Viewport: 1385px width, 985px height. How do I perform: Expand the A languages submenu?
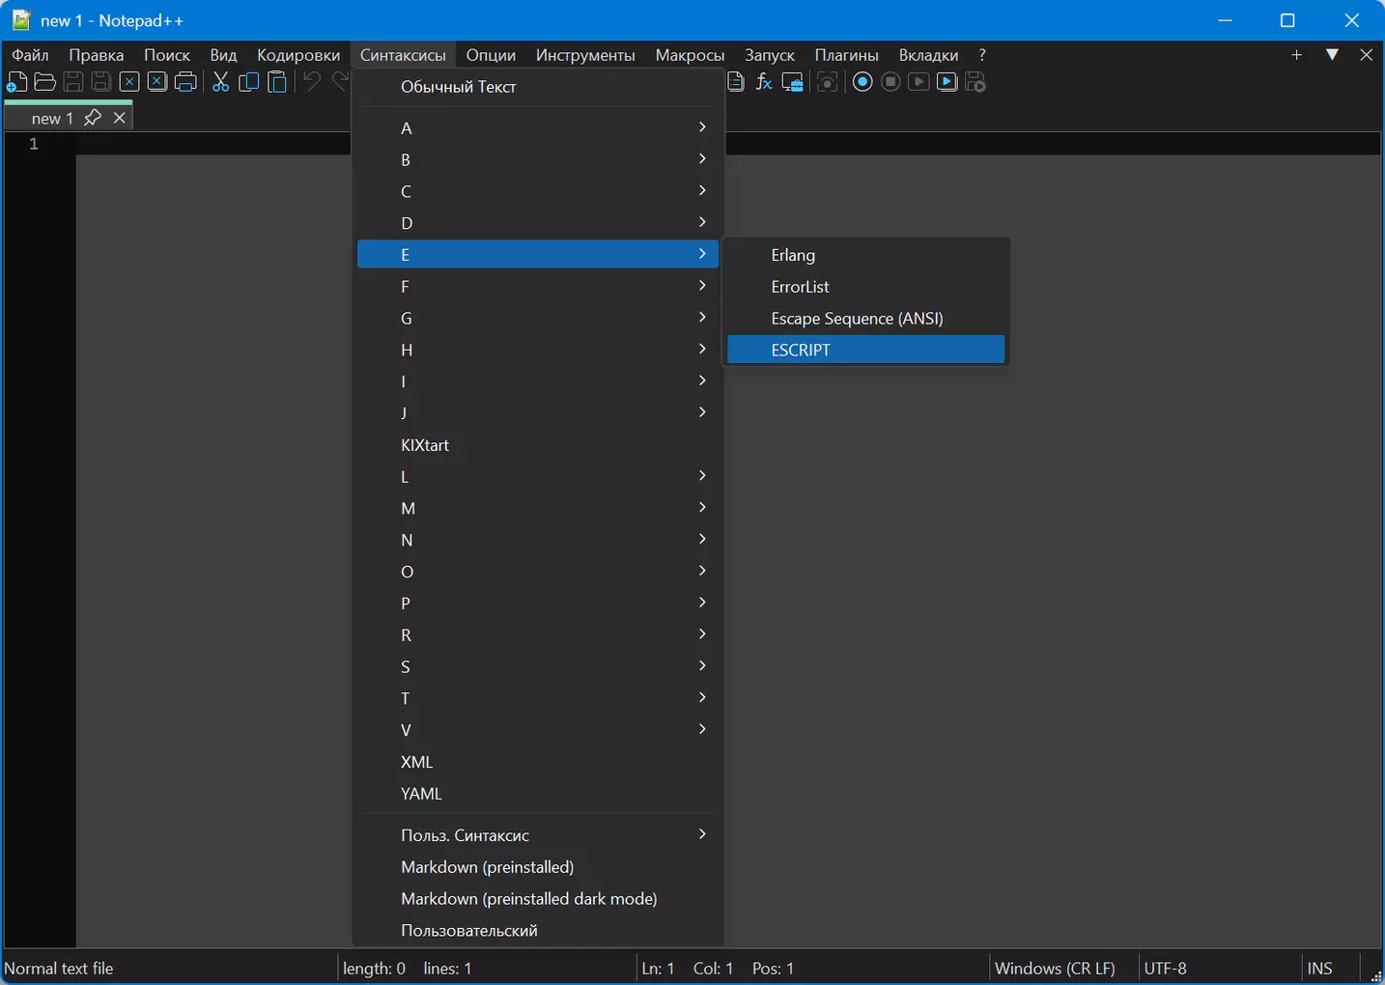pyautogui.click(x=538, y=127)
